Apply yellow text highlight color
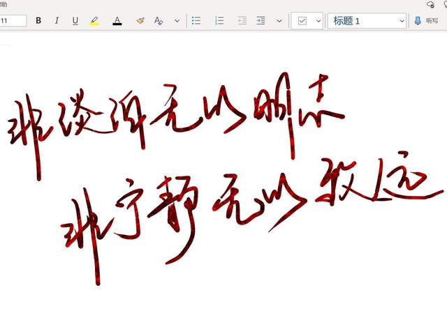447x327 pixels. click(94, 21)
